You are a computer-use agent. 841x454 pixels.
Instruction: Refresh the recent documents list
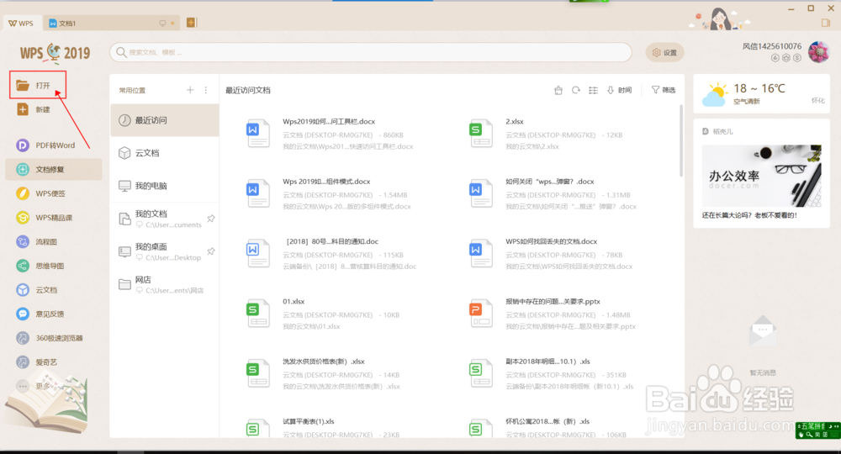[x=575, y=90]
